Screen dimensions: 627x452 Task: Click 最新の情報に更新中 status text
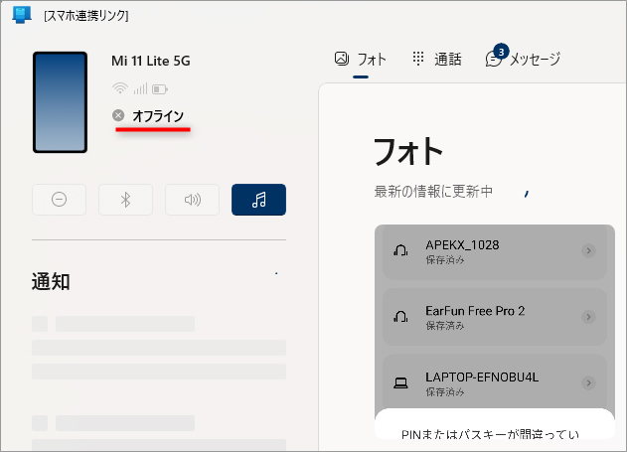tap(433, 192)
